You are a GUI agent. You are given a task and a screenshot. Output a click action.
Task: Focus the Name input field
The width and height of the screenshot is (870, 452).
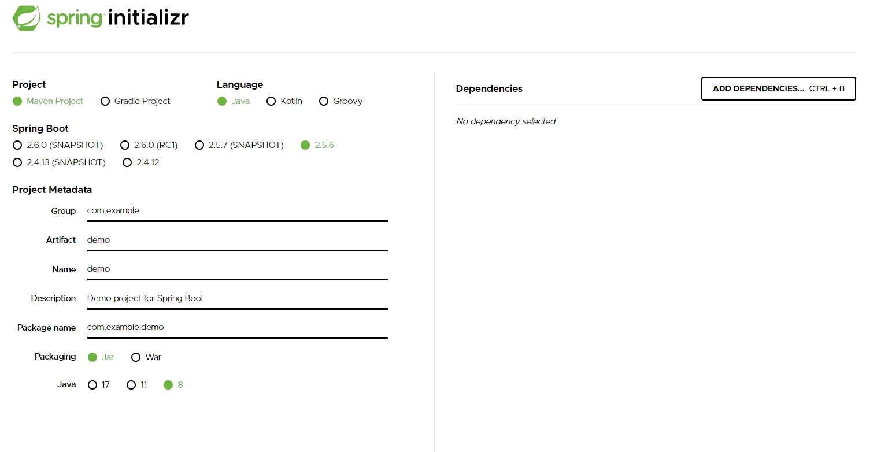click(237, 269)
